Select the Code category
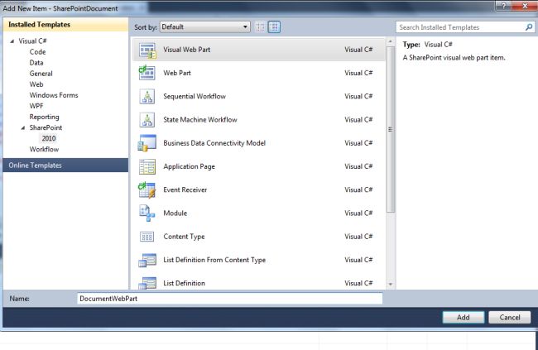 click(37, 52)
